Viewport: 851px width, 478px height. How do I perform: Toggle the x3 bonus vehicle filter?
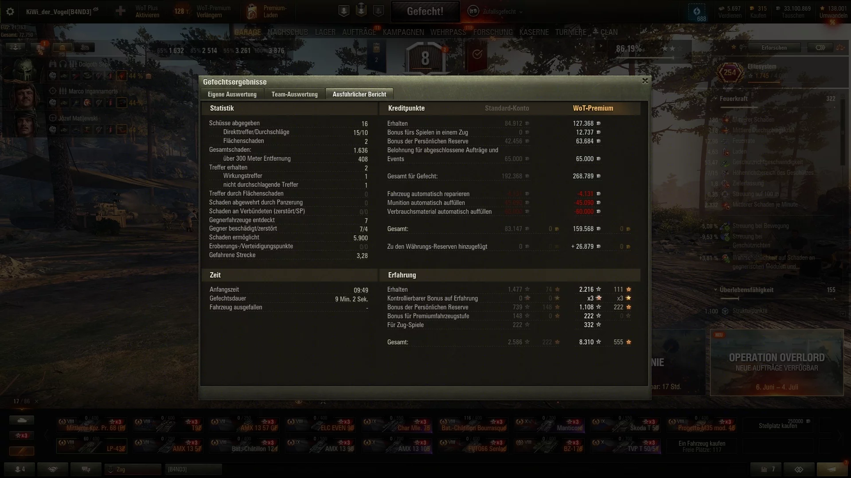[x=22, y=436]
